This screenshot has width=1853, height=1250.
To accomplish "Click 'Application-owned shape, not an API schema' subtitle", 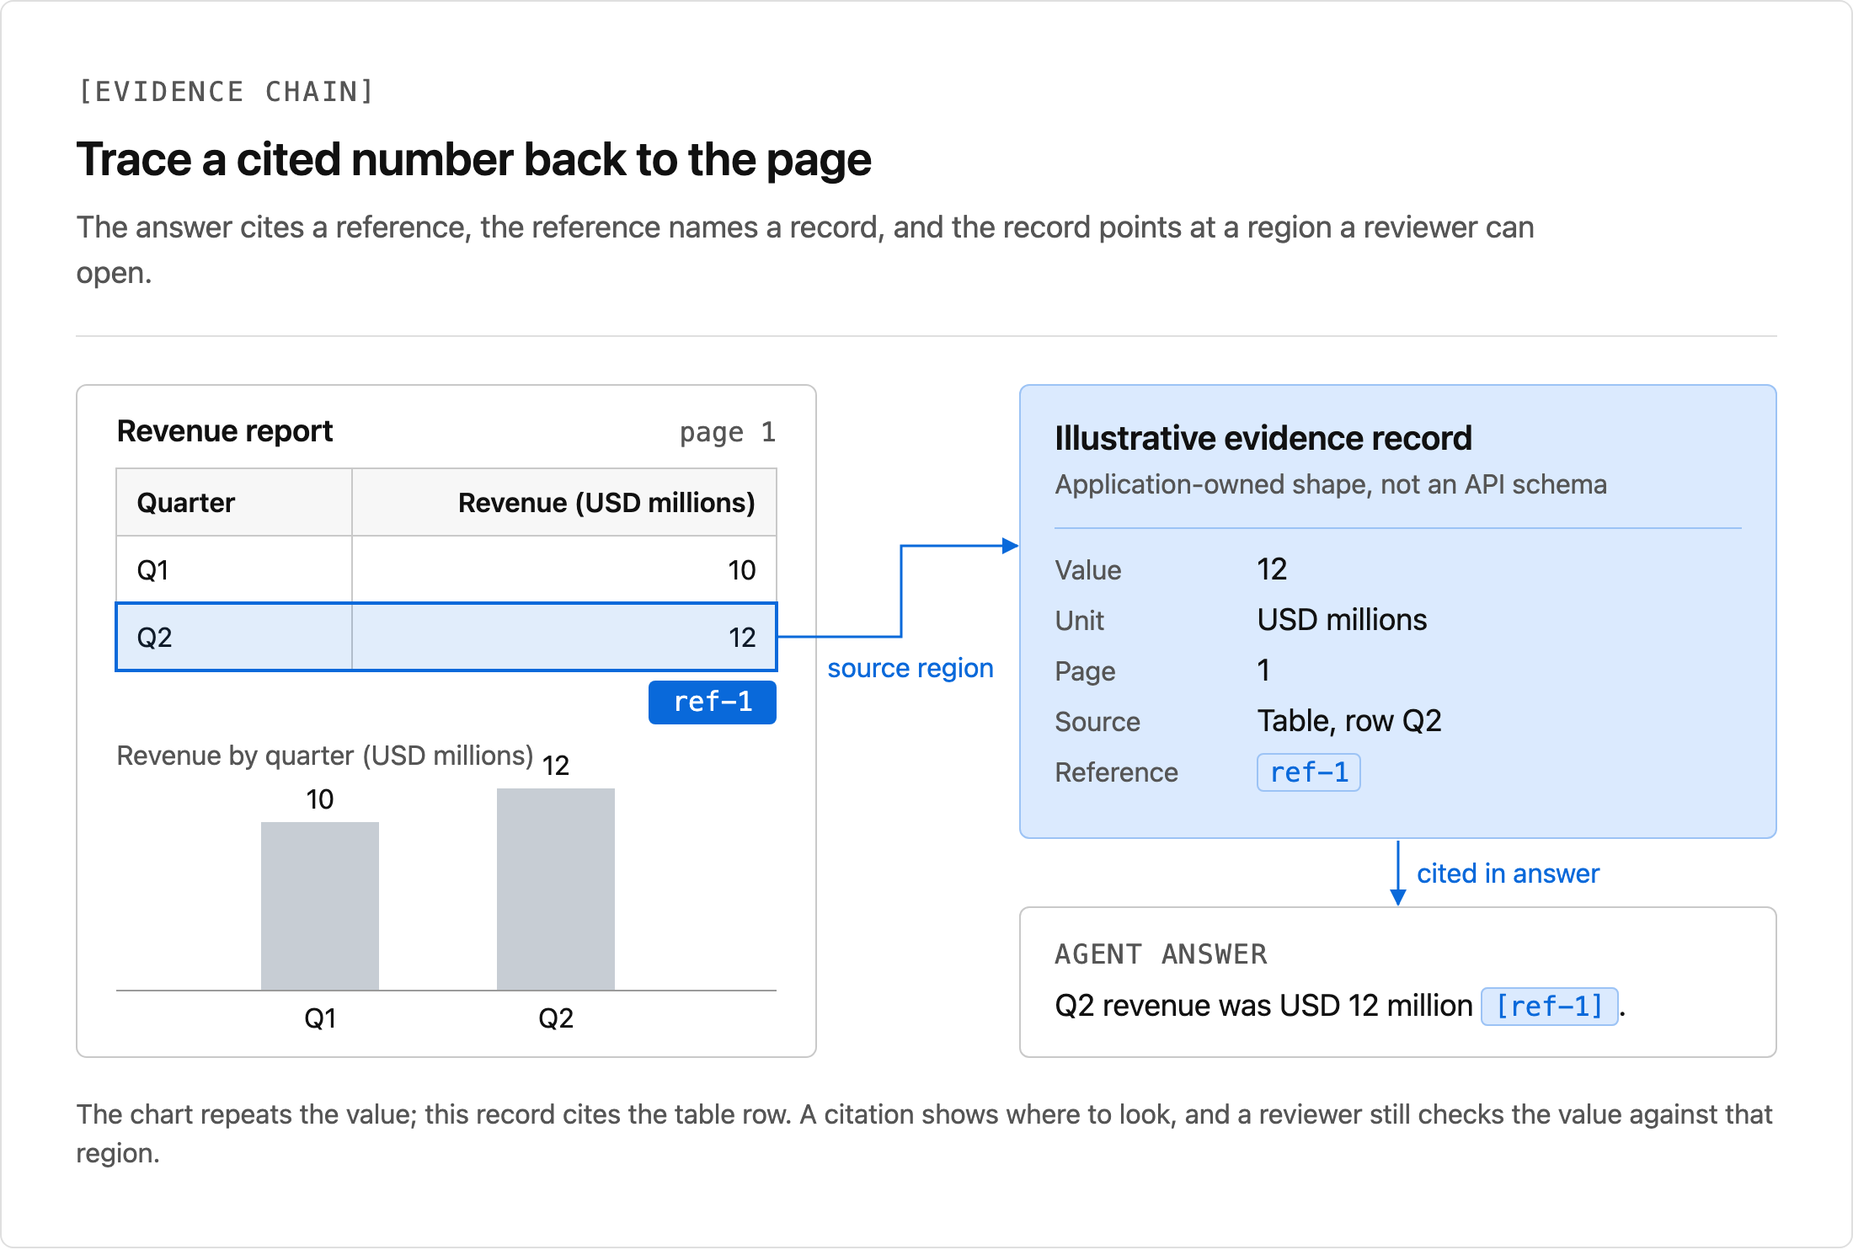I will [1331, 484].
